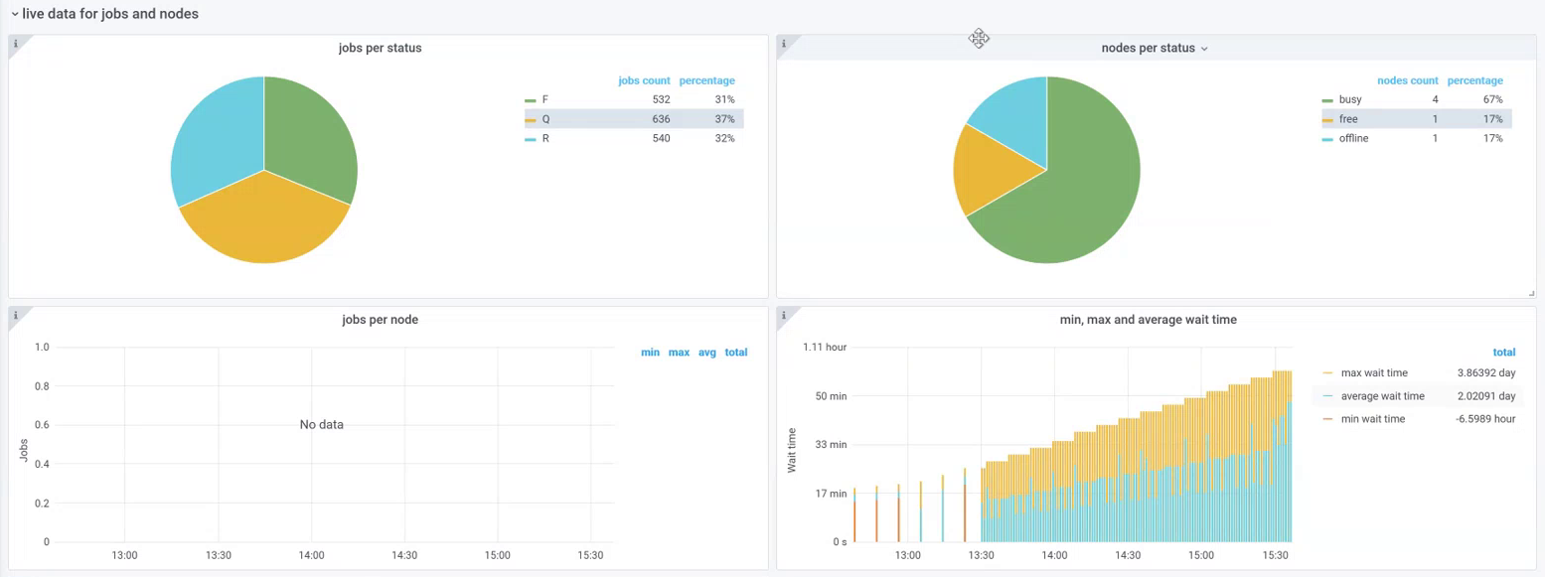Viewport: 1545px width, 577px height.
Task: Click the green color swatch next to busy
Action: (1327, 101)
